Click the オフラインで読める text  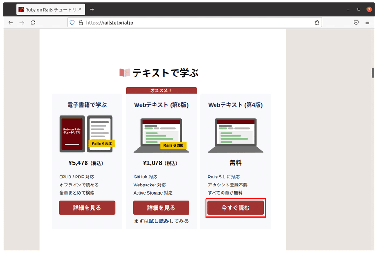(x=79, y=185)
